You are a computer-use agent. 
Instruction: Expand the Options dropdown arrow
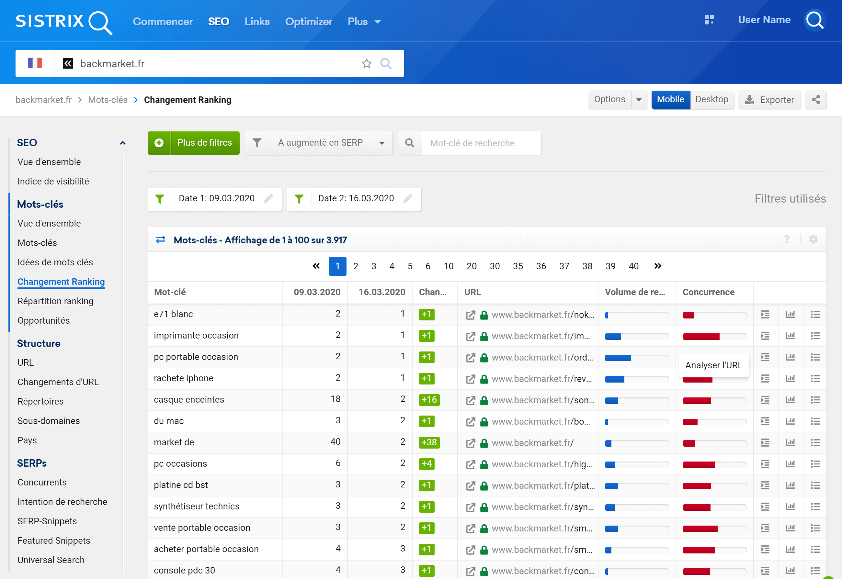[639, 100]
